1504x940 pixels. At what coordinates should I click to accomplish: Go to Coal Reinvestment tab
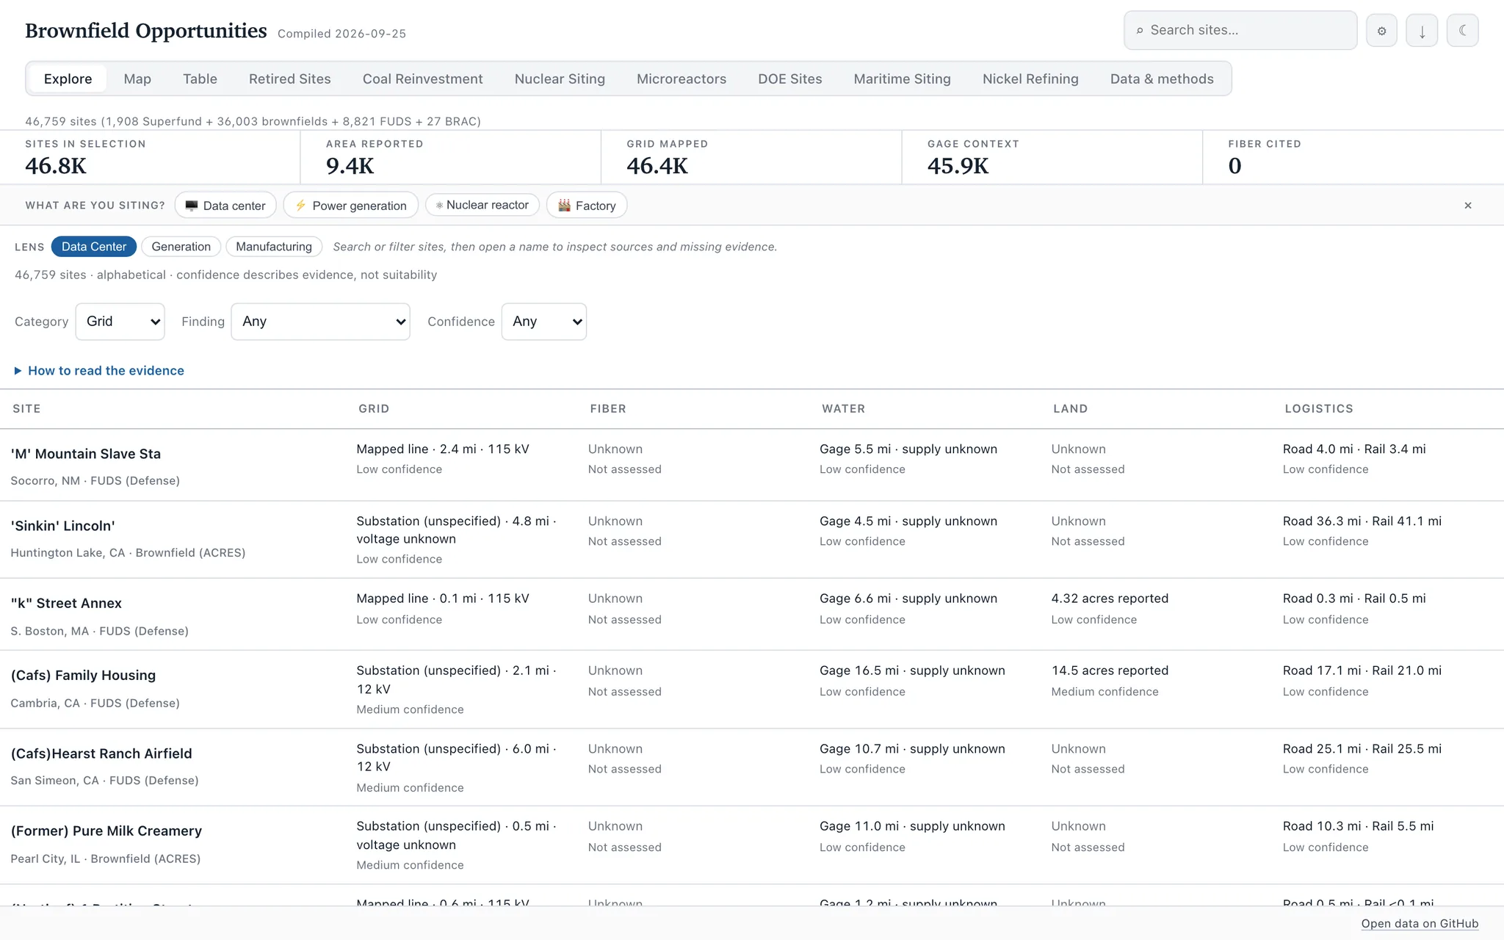pyautogui.click(x=423, y=79)
